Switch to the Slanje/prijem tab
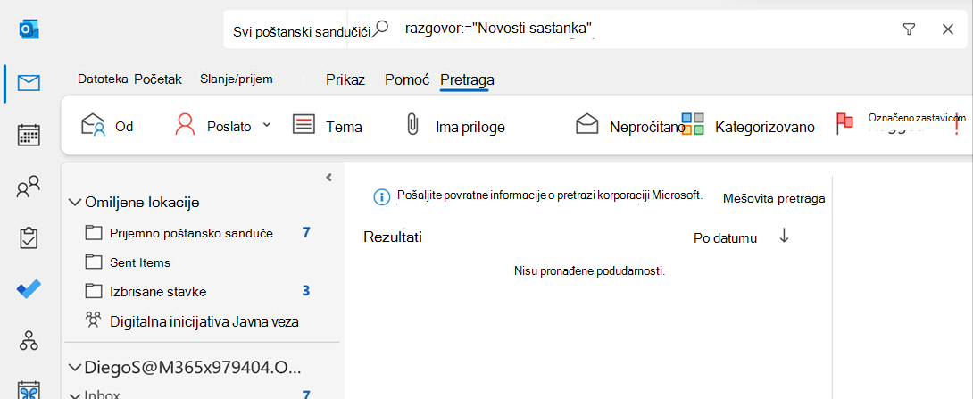The image size is (973, 399). point(237,79)
